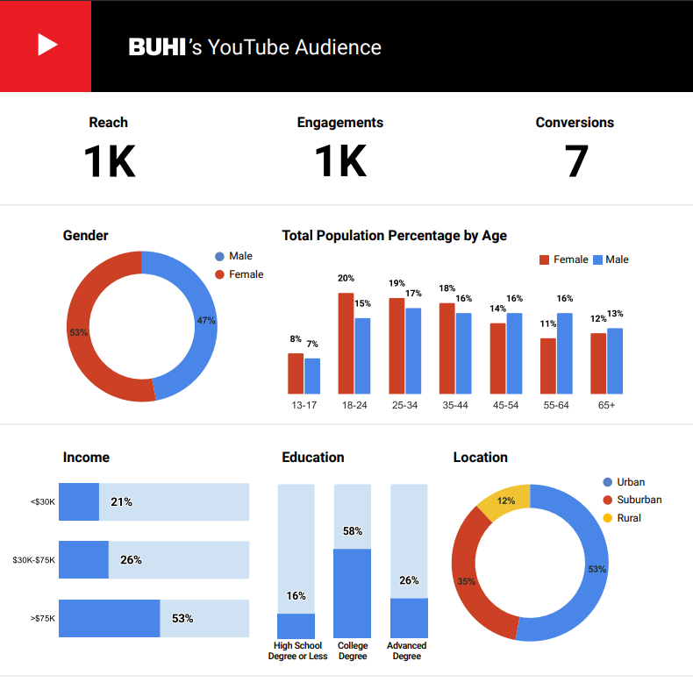
Task: Click the 20% female bar for 18-24
Action: coord(346,344)
